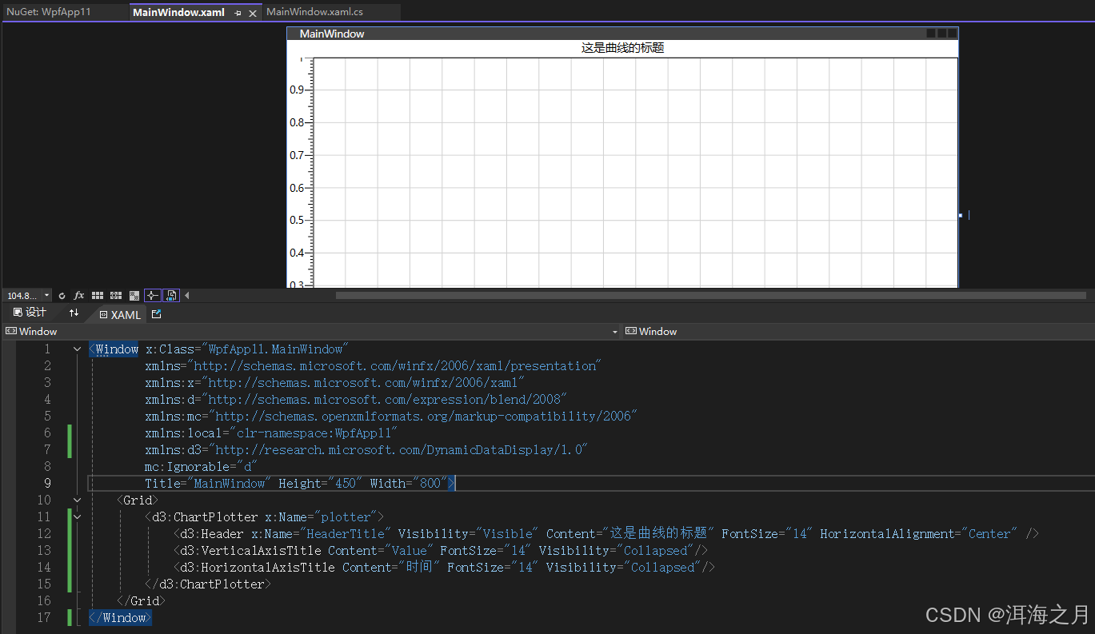
Task: Switch to the MainWindow.xaml.cs tab
Action: tap(314, 12)
